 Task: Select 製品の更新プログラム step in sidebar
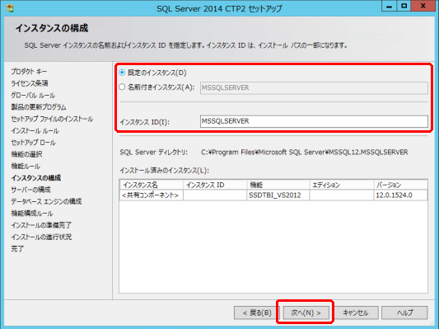click(39, 107)
